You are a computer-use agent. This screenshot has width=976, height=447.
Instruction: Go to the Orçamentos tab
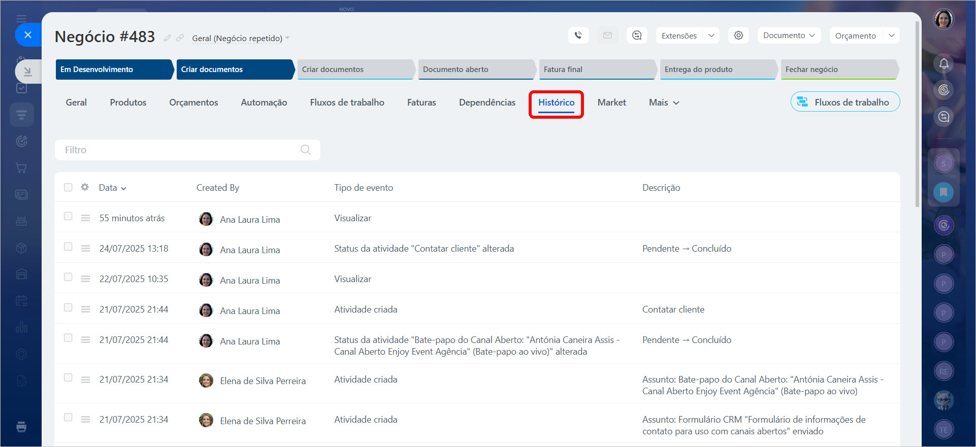coord(193,102)
